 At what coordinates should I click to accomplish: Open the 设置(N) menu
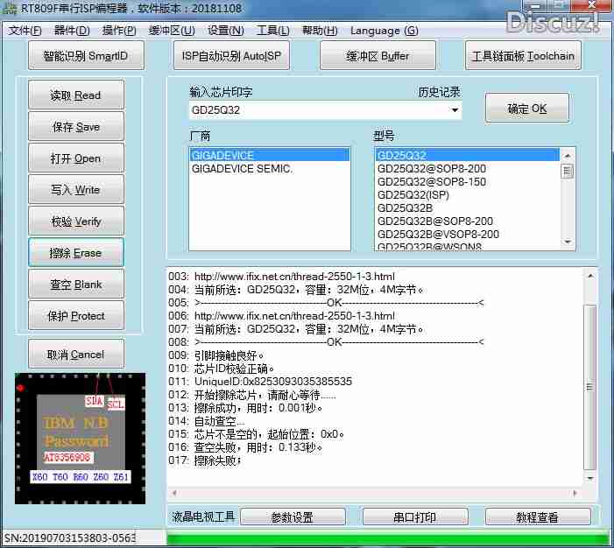(x=226, y=31)
